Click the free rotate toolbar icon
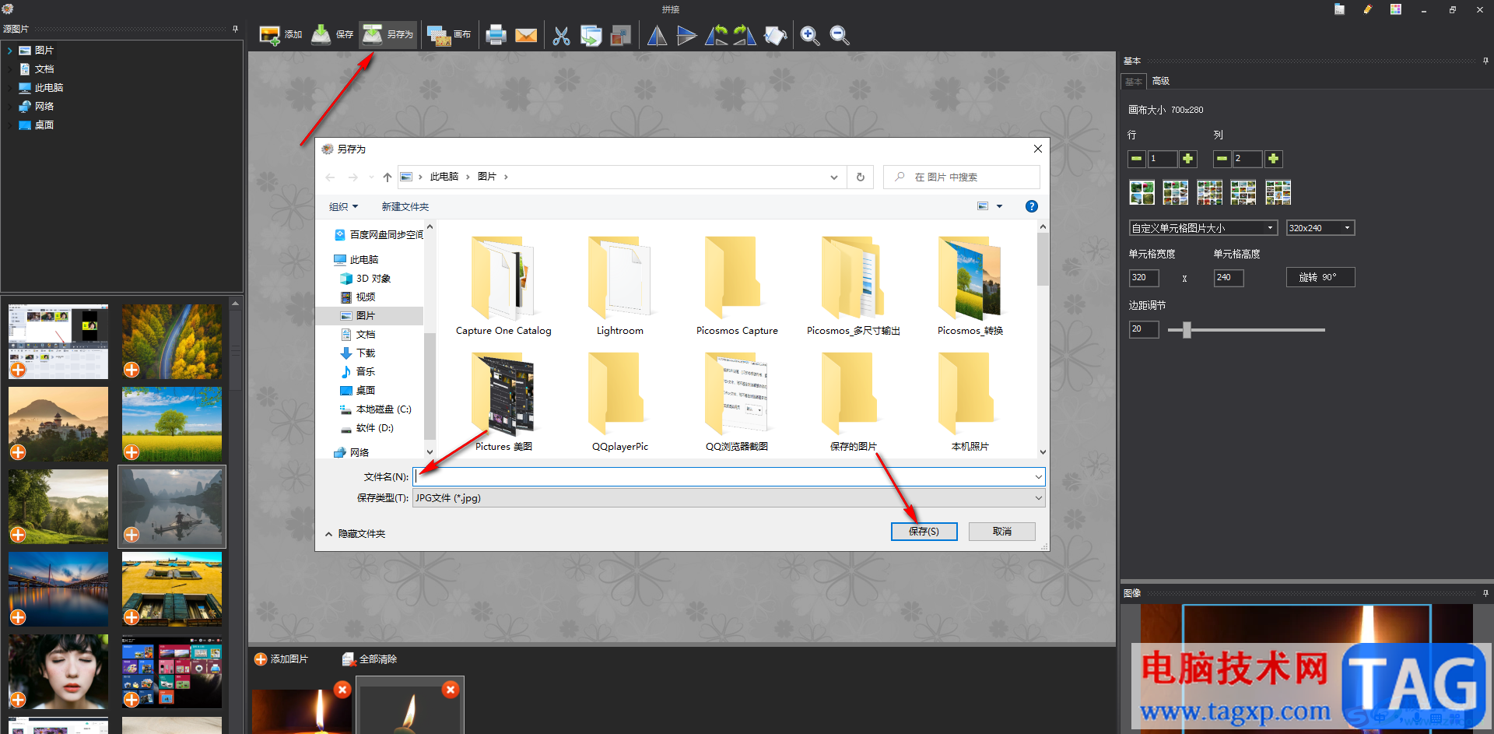 pos(775,36)
